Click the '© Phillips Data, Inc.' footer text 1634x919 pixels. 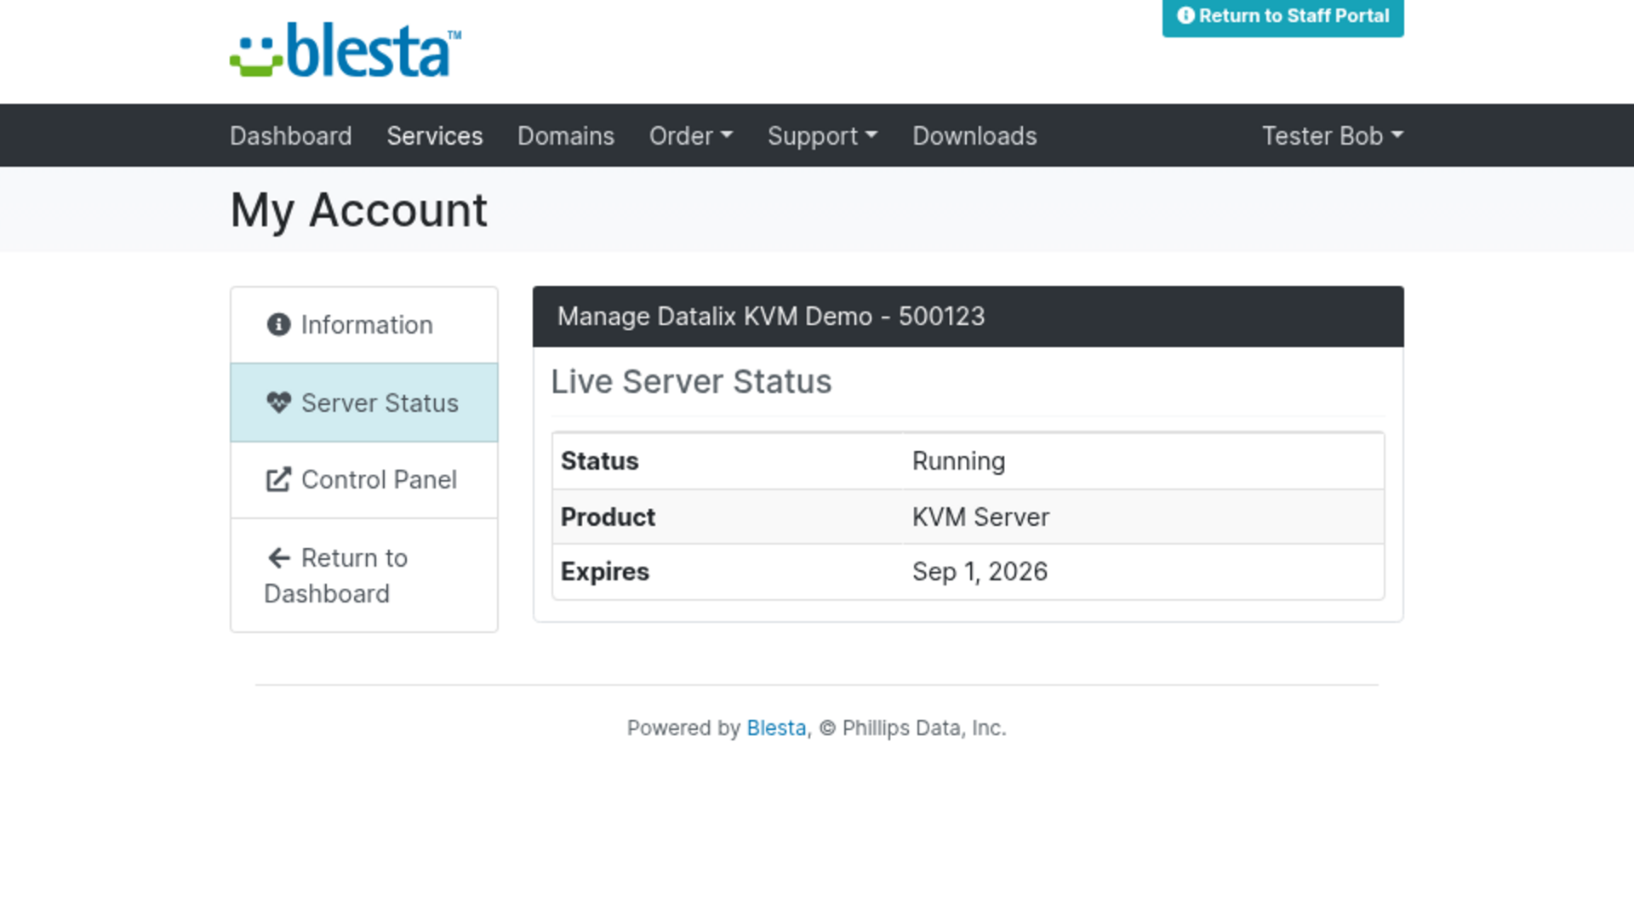coord(912,728)
